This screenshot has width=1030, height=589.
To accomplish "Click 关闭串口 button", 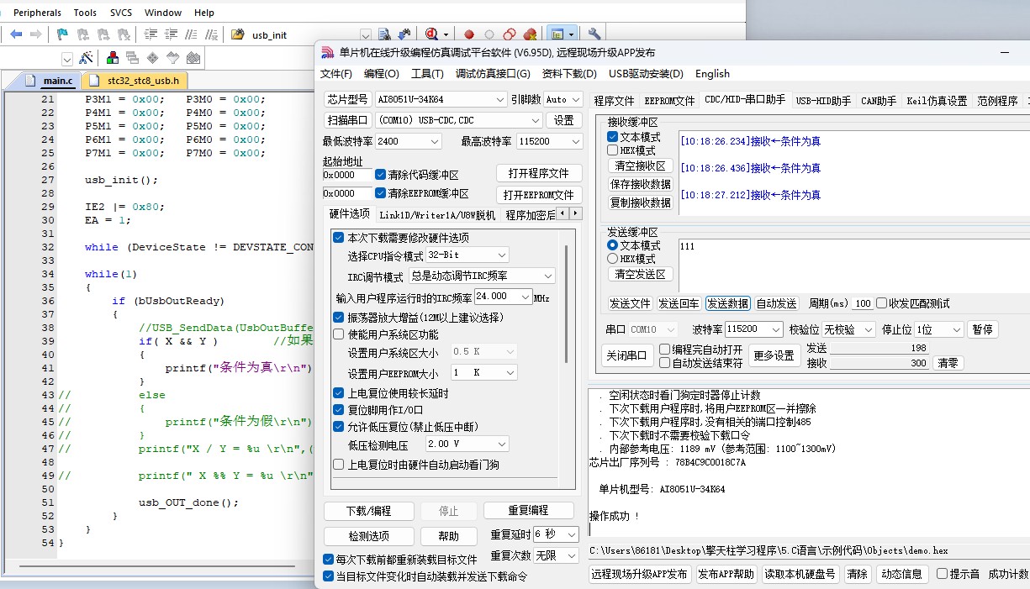I will (626, 355).
